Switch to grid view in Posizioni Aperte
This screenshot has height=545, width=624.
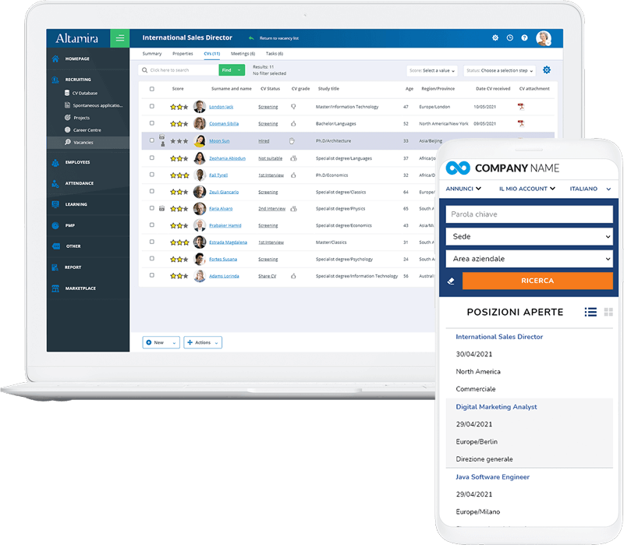pos(608,312)
